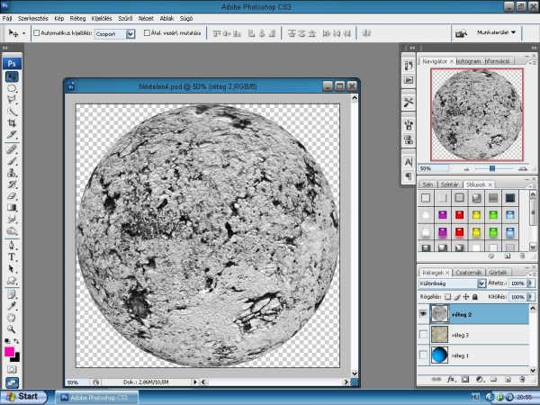Viewport: 540px width, 405px height.
Task: Select the Gradient tool
Action: coord(12,207)
